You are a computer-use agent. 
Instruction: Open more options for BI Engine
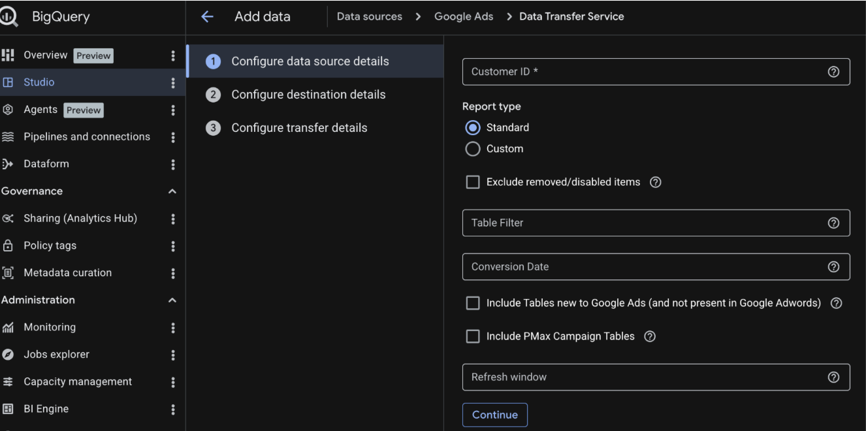pyautogui.click(x=173, y=409)
